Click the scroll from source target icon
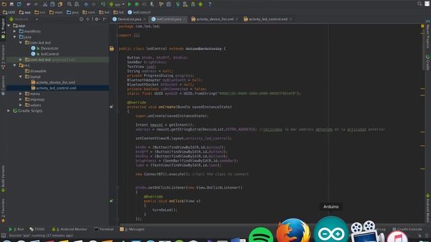431x242 pixels. (81, 19)
